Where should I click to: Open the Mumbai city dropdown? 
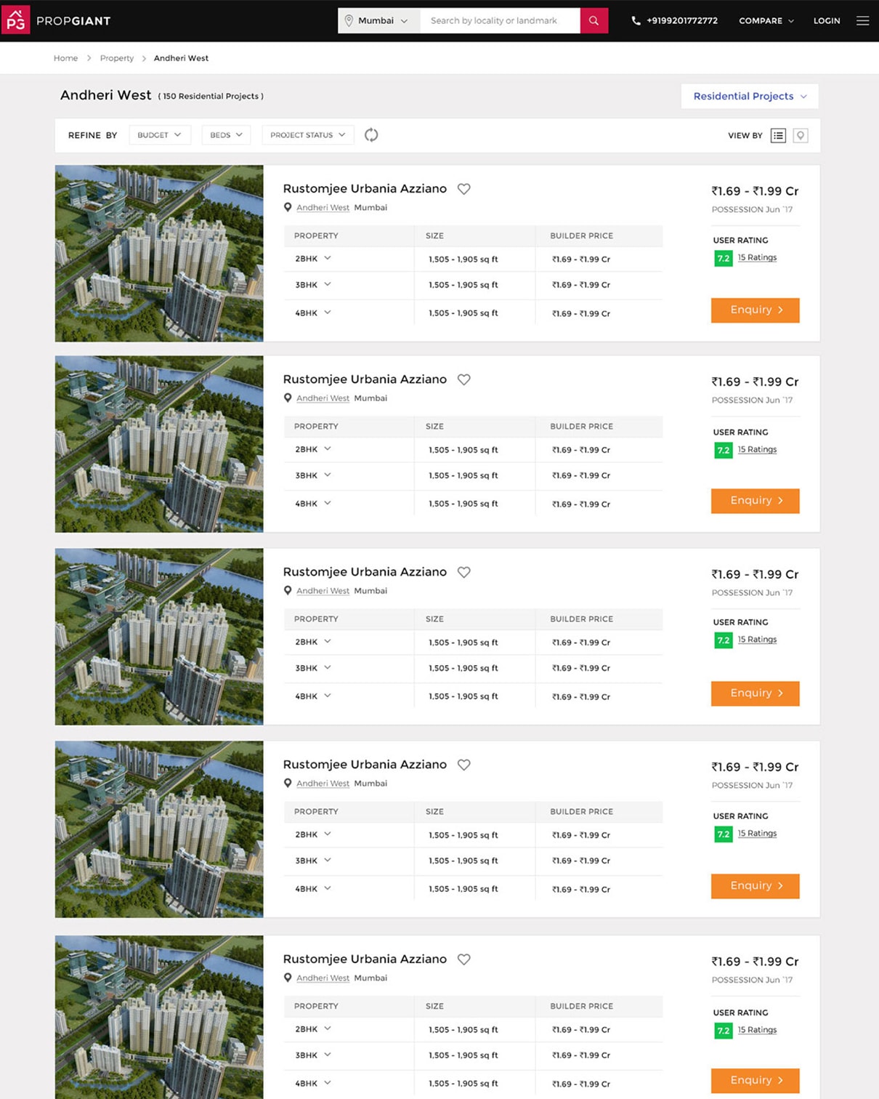pos(379,20)
